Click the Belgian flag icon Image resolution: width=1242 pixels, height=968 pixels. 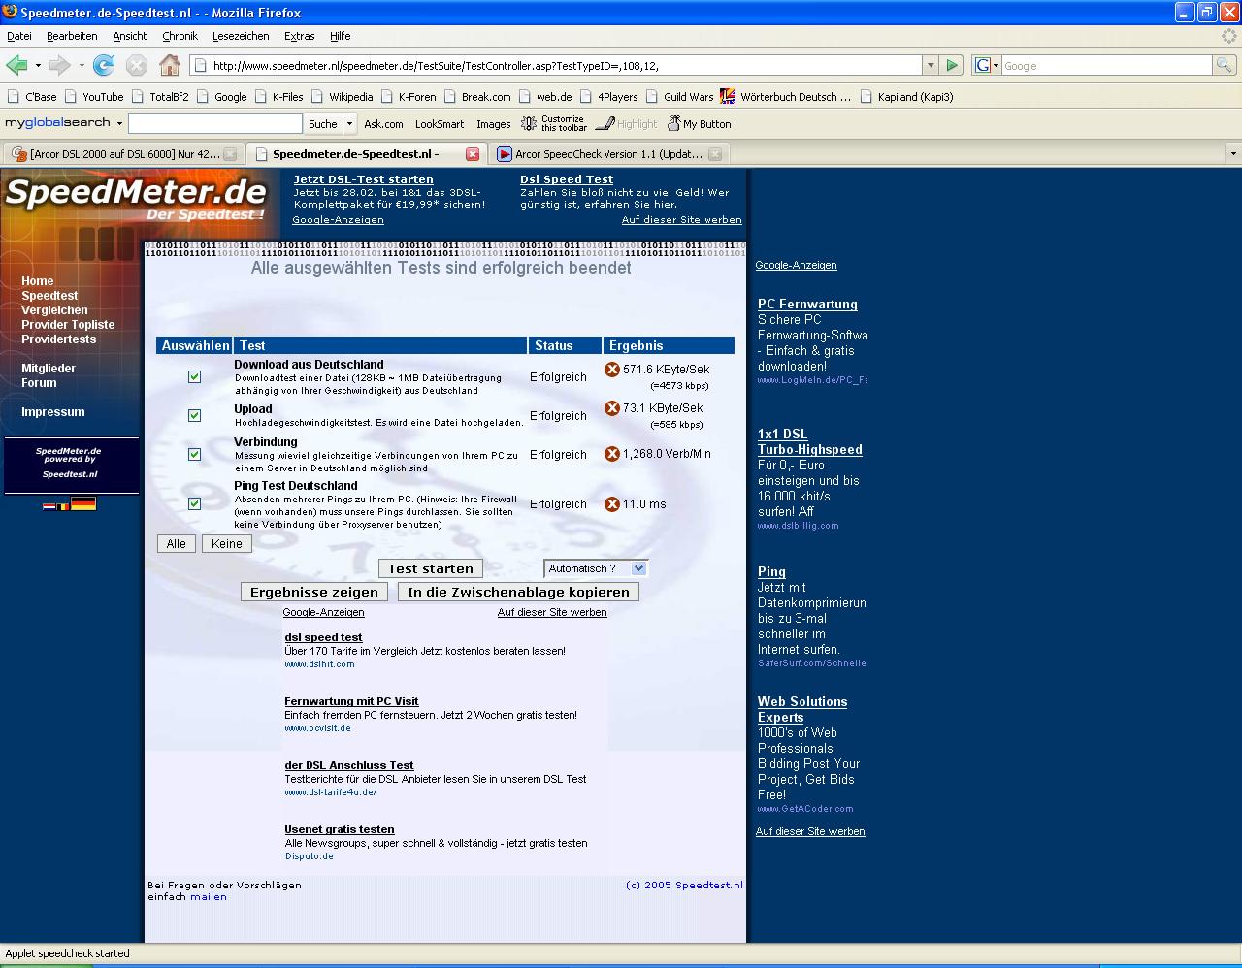(63, 506)
